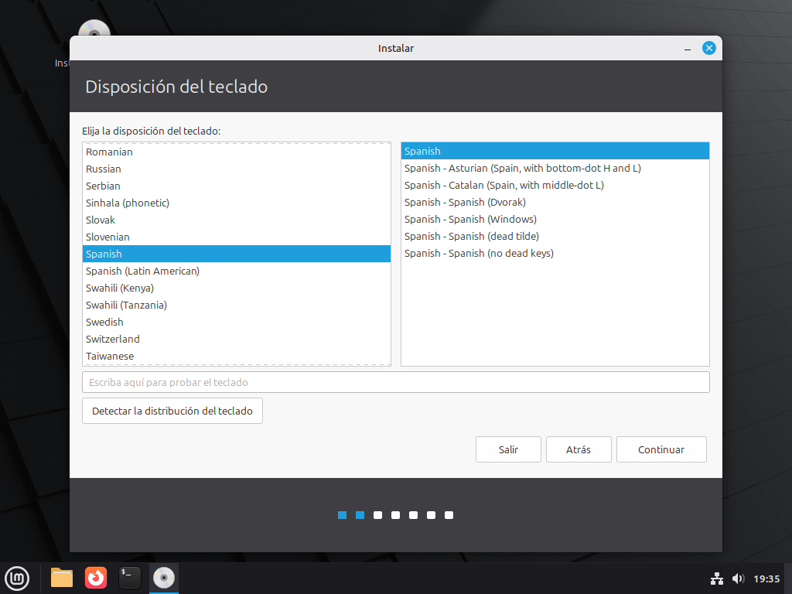Click the volume speaker tray icon
The width and height of the screenshot is (792, 594).
(x=738, y=579)
